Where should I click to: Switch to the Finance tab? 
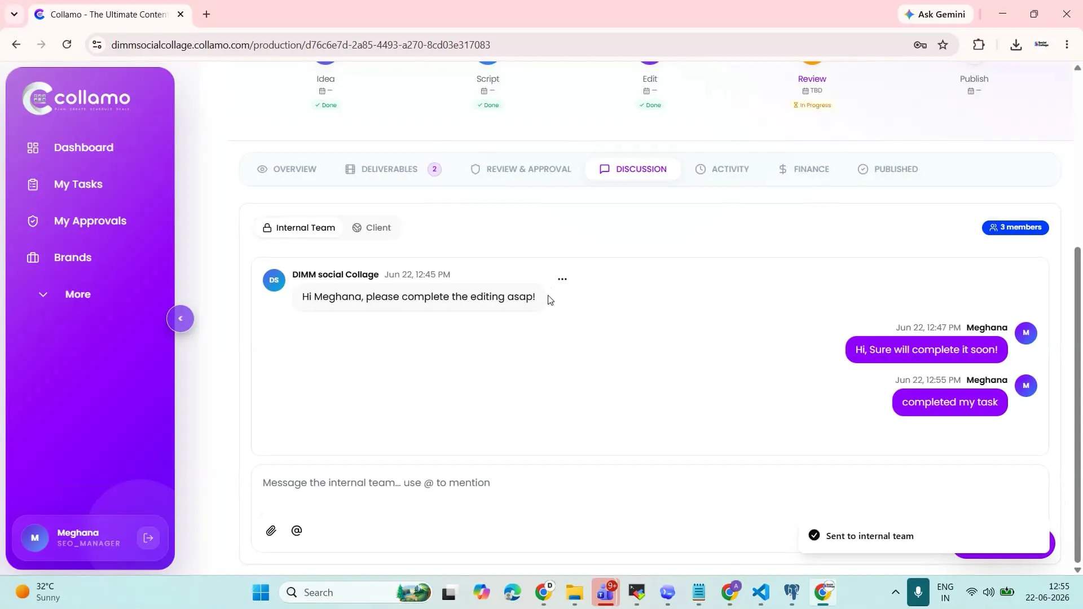(804, 169)
